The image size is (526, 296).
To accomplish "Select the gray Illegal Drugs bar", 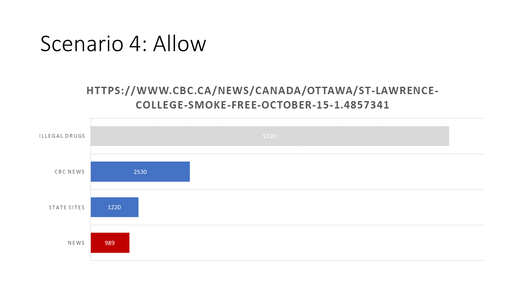I will pos(270,136).
